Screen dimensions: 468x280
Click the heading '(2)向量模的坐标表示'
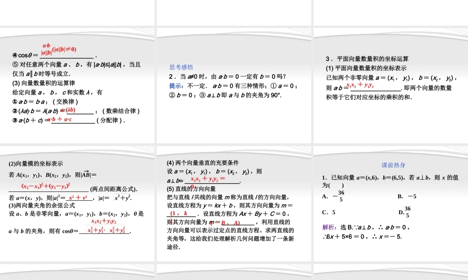[36, 164]
